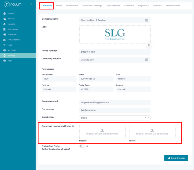Image resolution: width=194 pixels, height=170 pixels.
Task: Collapse the sidebar with the double chevron
Action: (x=31, y=4)
